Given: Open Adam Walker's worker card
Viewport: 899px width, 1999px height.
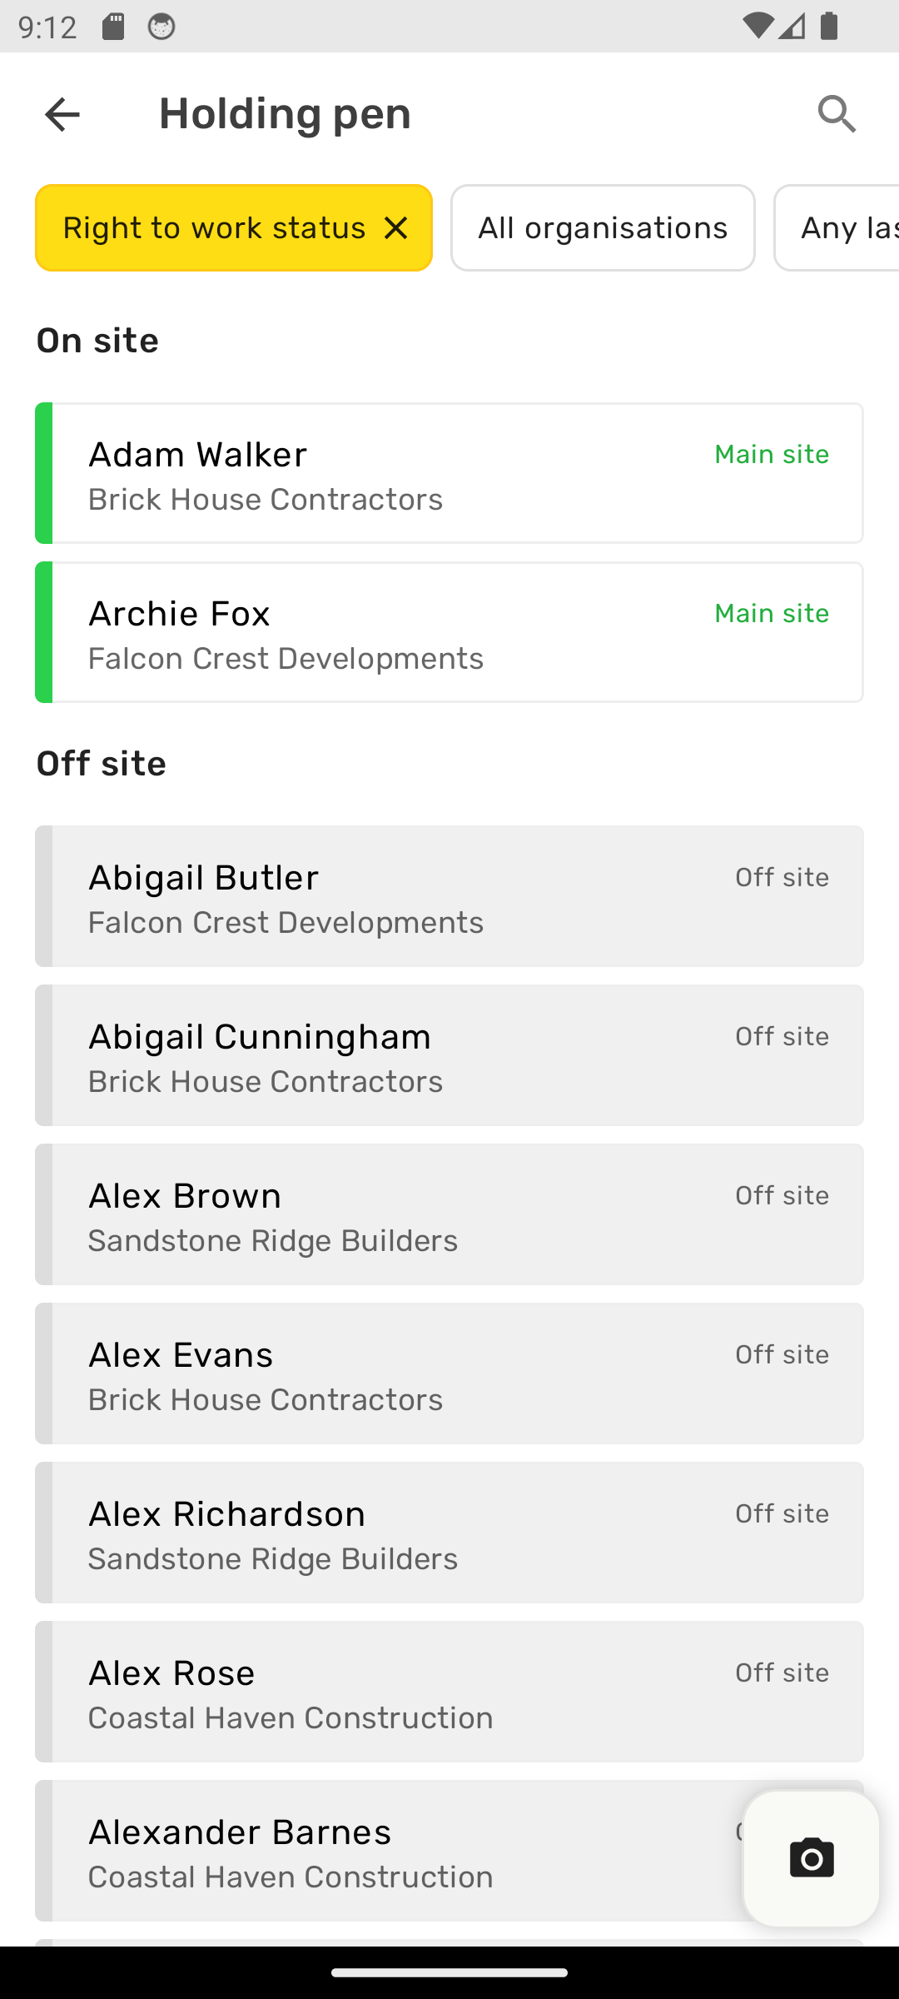Looking at the screenshot, I should [x=449, y=473].
